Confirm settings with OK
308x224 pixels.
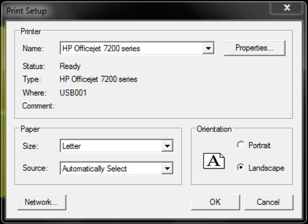point(215,202)
